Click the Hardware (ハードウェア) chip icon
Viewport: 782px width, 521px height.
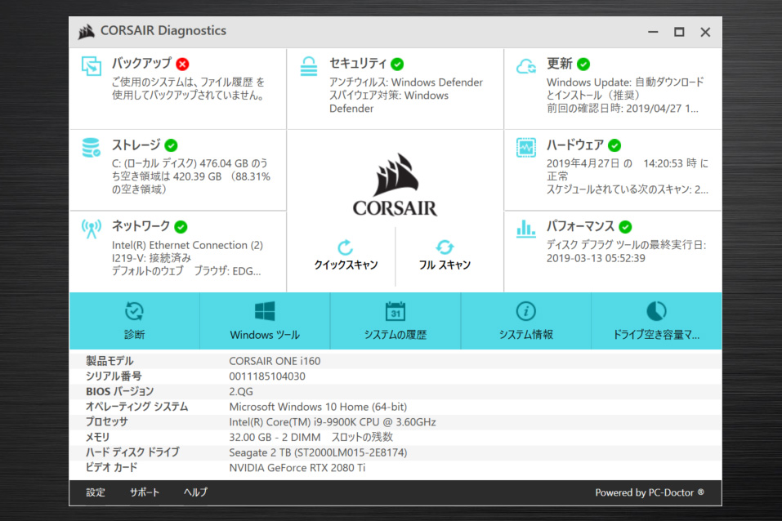point(526,148)
